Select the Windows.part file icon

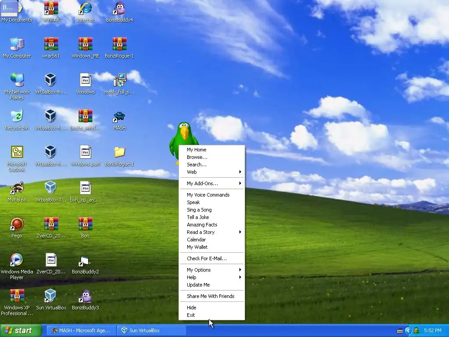click(86, 152)
